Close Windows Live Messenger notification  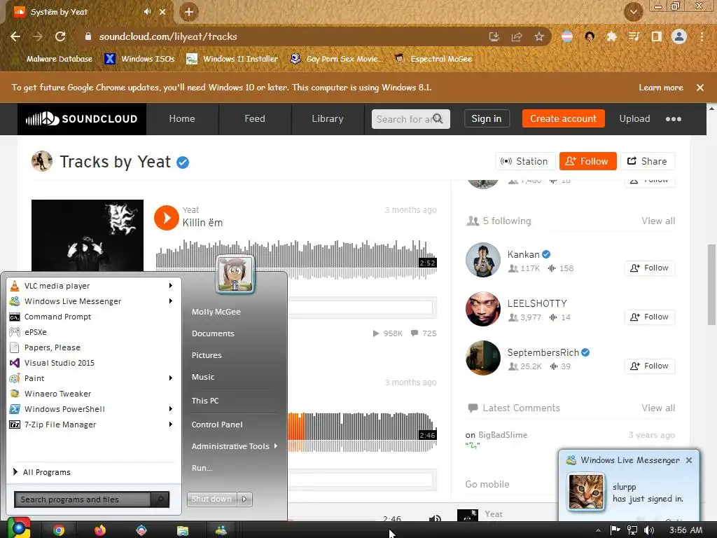pyautogui.click(x=689, y=460)
